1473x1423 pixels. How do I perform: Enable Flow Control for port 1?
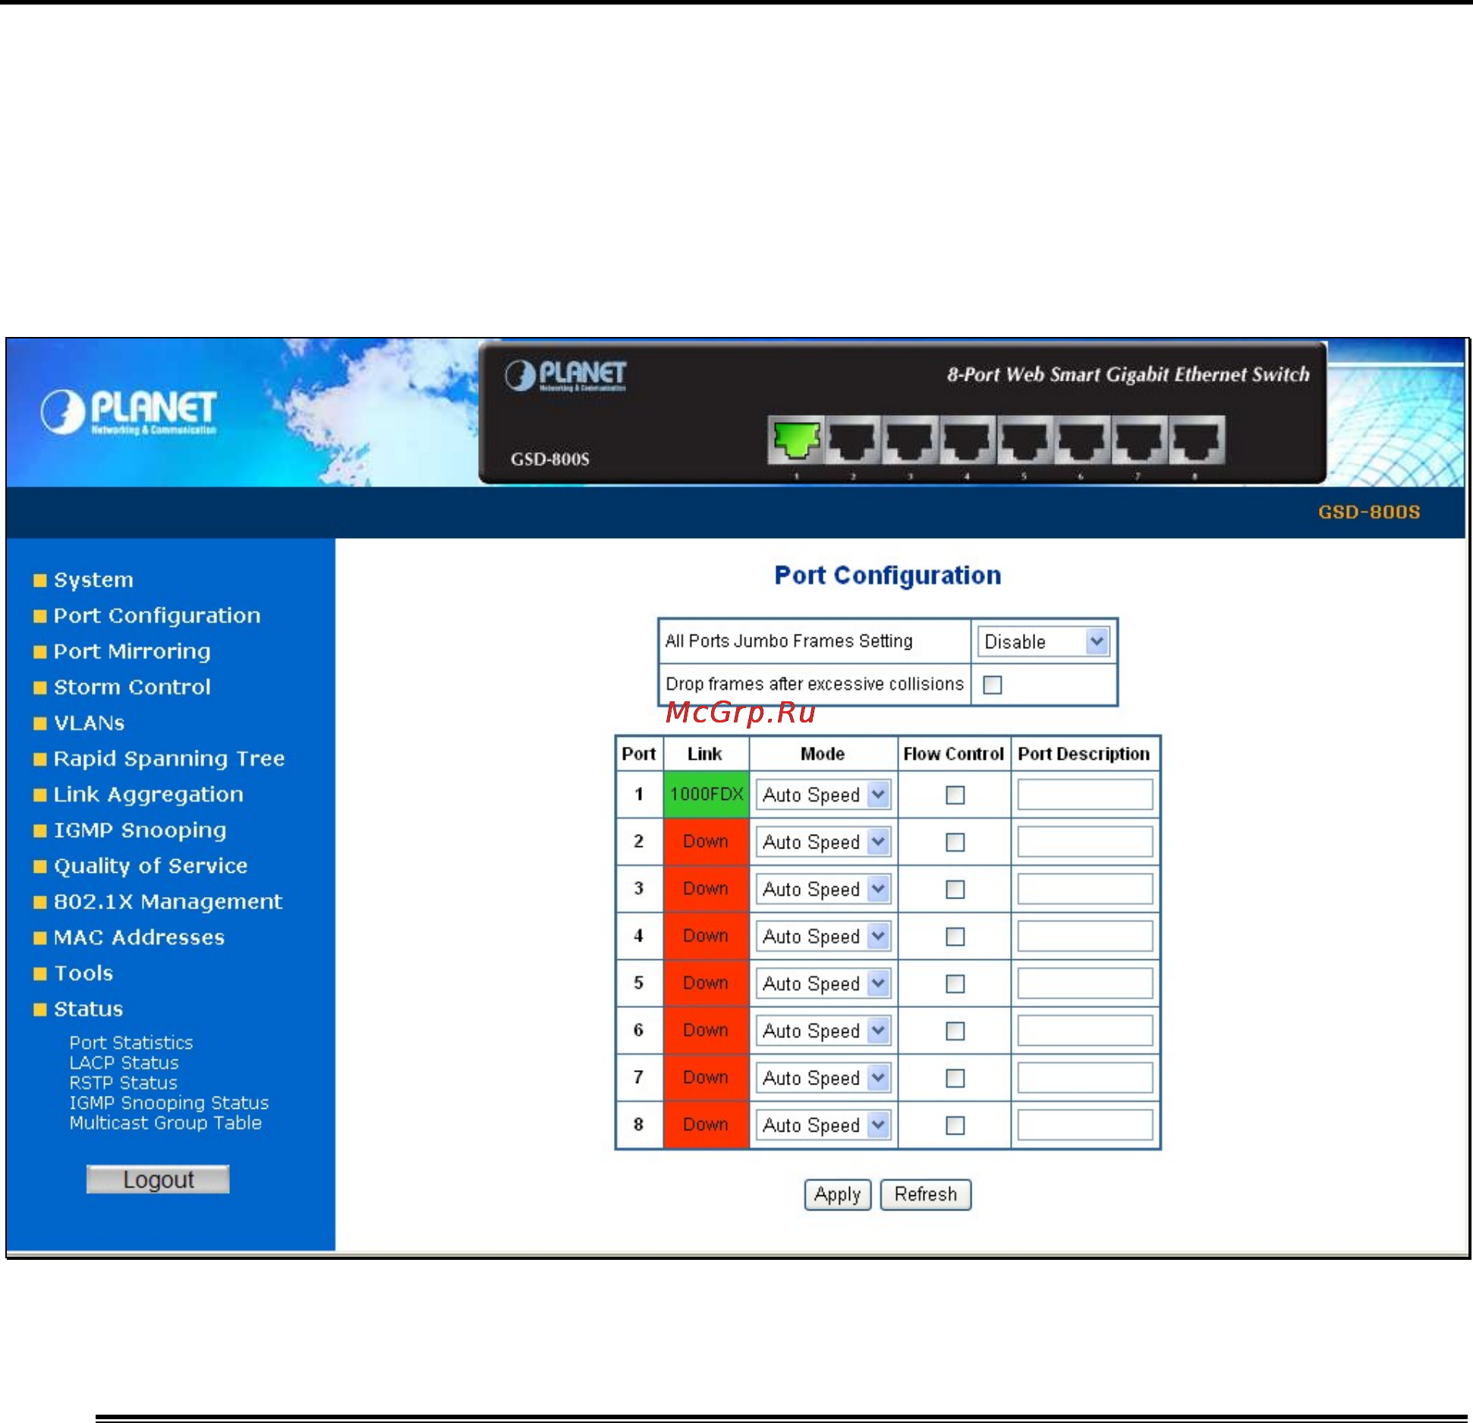point(955,795)
